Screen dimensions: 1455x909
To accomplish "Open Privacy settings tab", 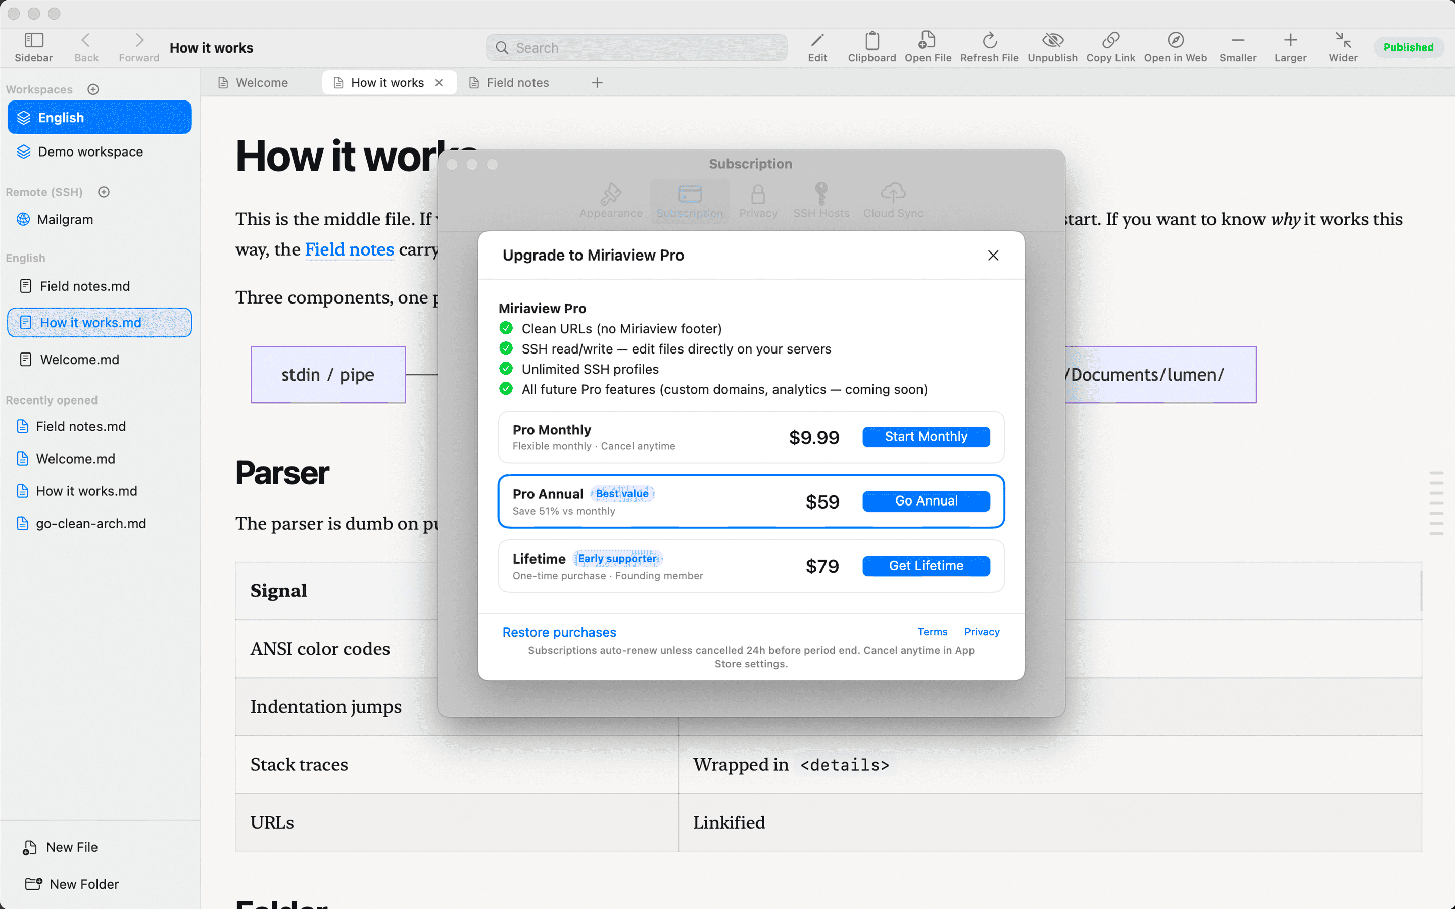I will pos(758,201).
